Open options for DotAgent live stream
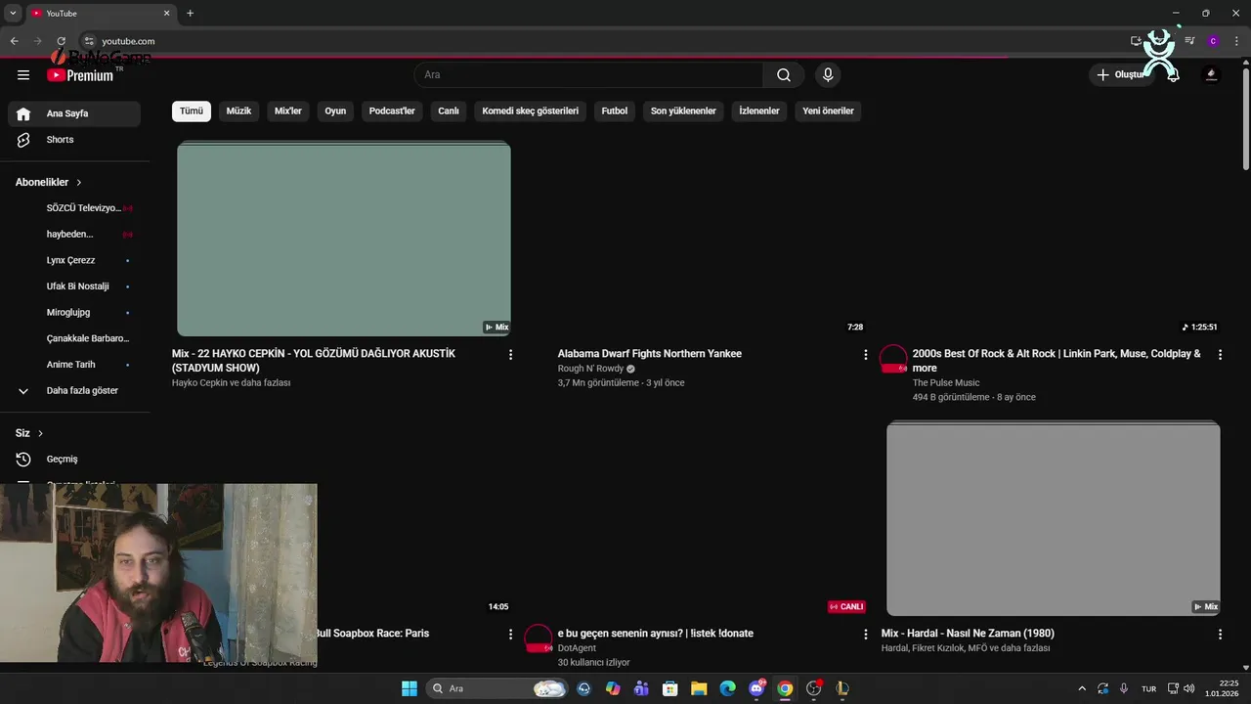The height and width of the screenshot is (704, 1251). click(865, 635)
